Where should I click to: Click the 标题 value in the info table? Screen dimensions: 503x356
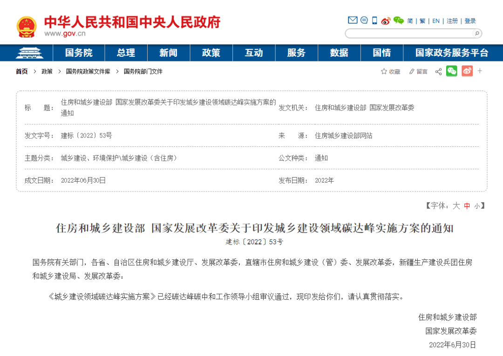[169, 107]
